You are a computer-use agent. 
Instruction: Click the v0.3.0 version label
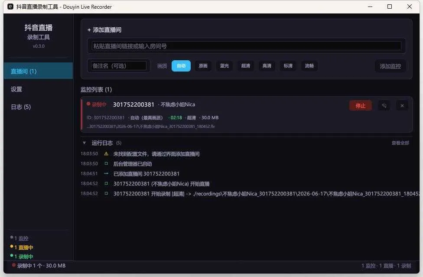coord(39,46)
